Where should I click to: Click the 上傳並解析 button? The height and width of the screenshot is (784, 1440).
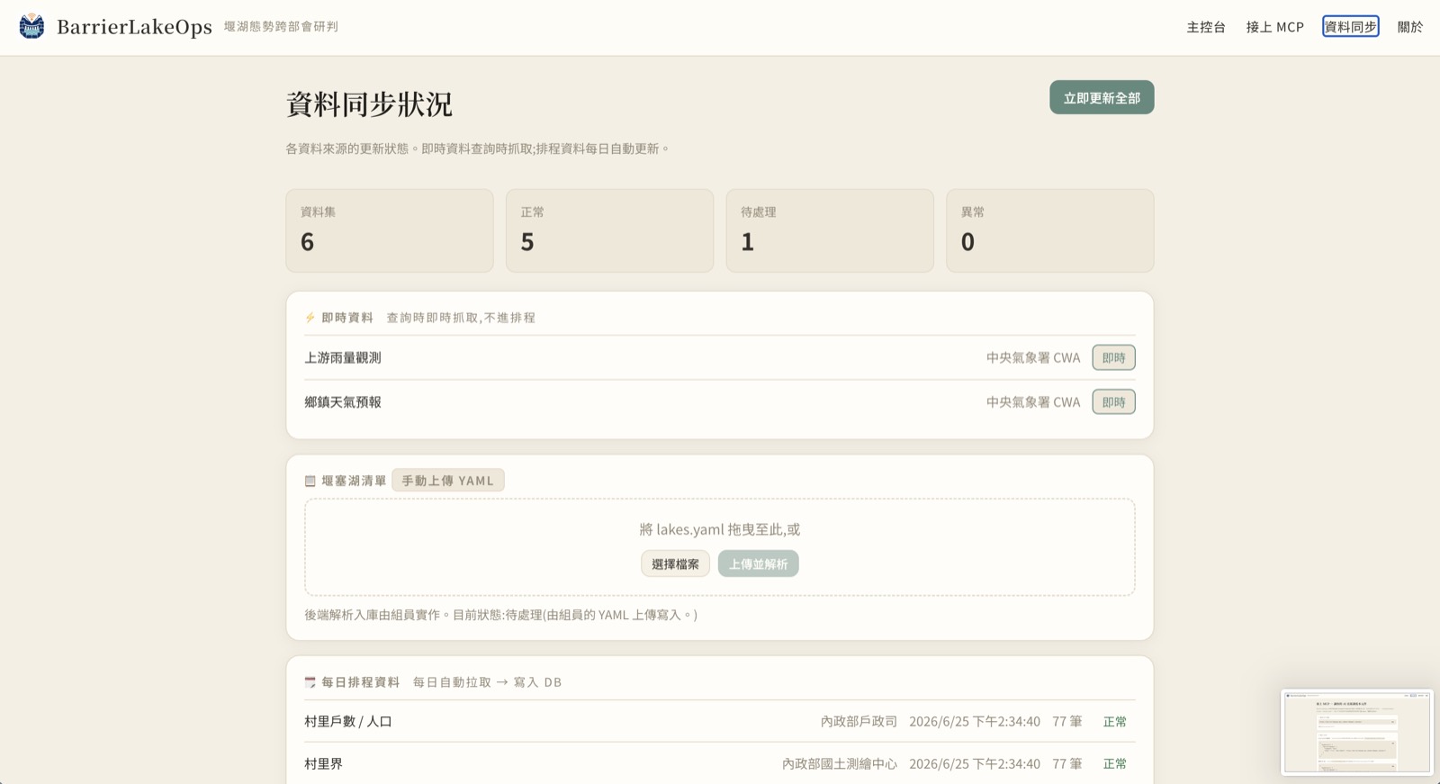point(758,563)
